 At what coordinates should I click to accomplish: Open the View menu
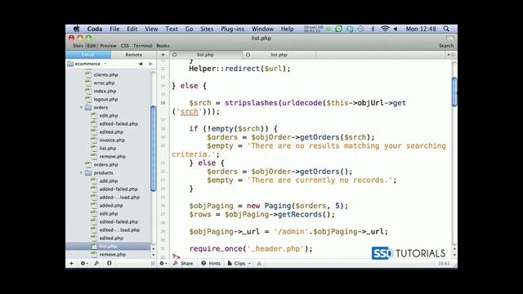pyautogui.click(x=151, y=29)
